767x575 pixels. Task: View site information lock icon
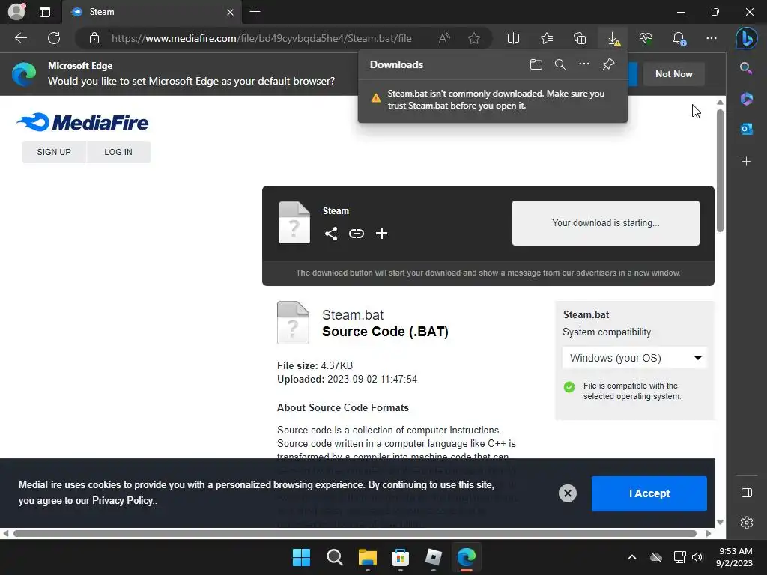point(94,38)
